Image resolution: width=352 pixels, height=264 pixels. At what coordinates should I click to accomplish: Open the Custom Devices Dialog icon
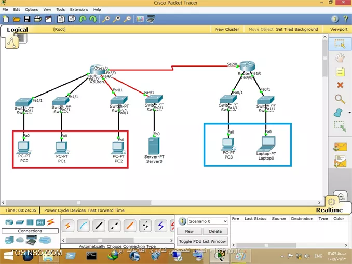pos(151,19)
